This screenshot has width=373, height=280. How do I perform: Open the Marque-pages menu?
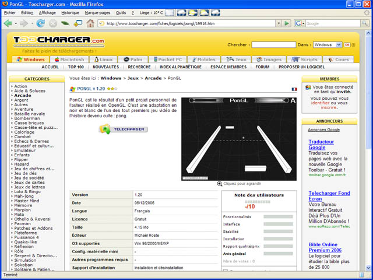pos(97,13)
